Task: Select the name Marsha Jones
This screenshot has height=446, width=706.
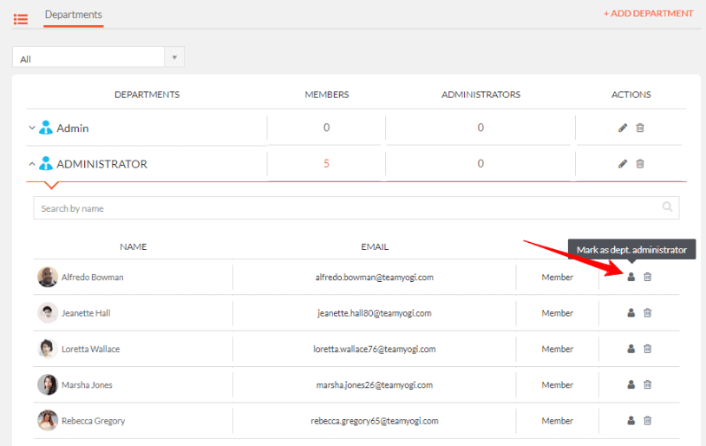Action: (x=87, y=385)
